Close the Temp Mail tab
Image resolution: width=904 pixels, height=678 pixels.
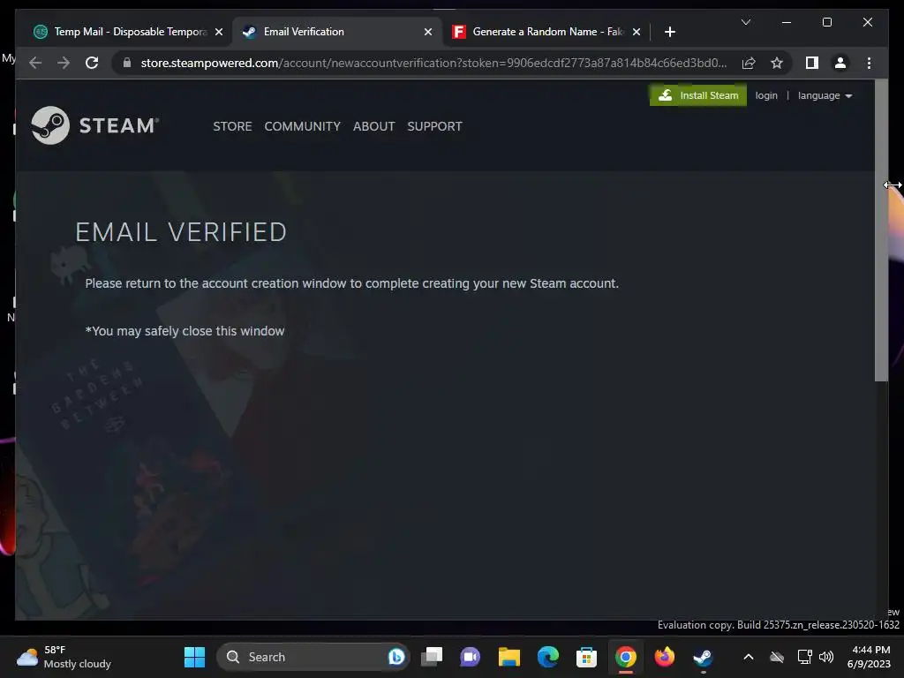(219, 32)
